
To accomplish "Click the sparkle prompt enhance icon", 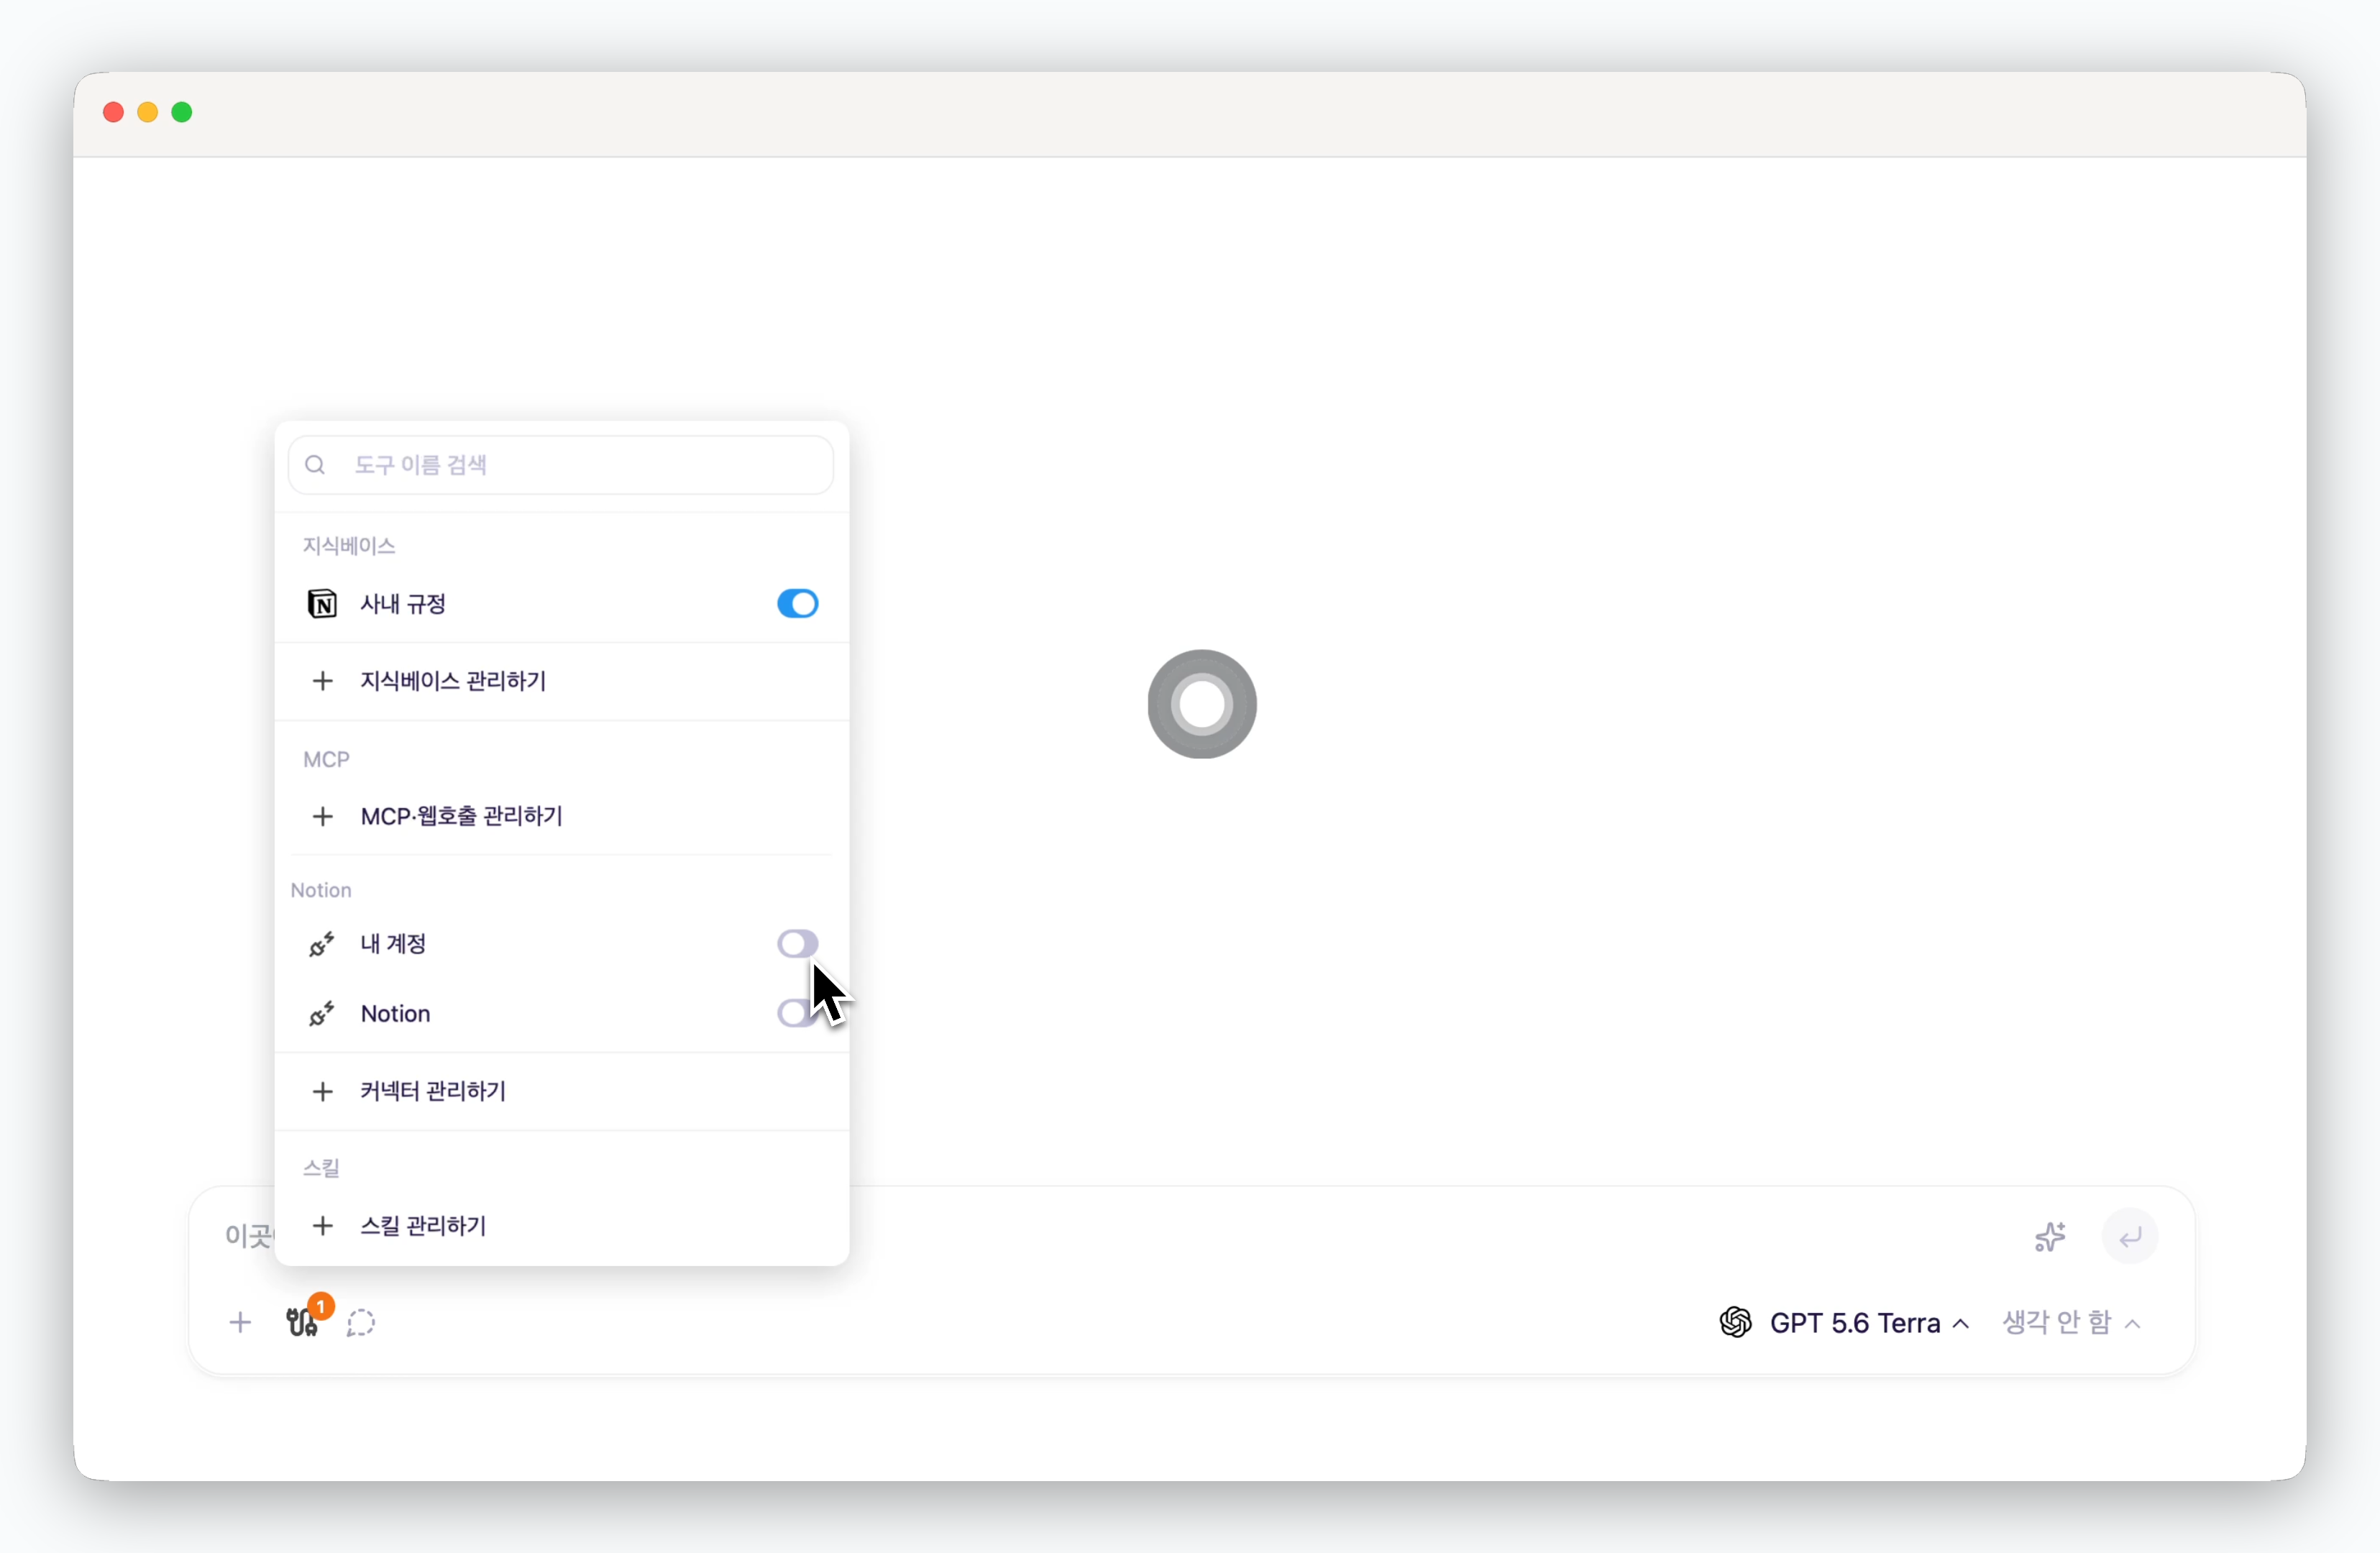I will 2050,1236.
